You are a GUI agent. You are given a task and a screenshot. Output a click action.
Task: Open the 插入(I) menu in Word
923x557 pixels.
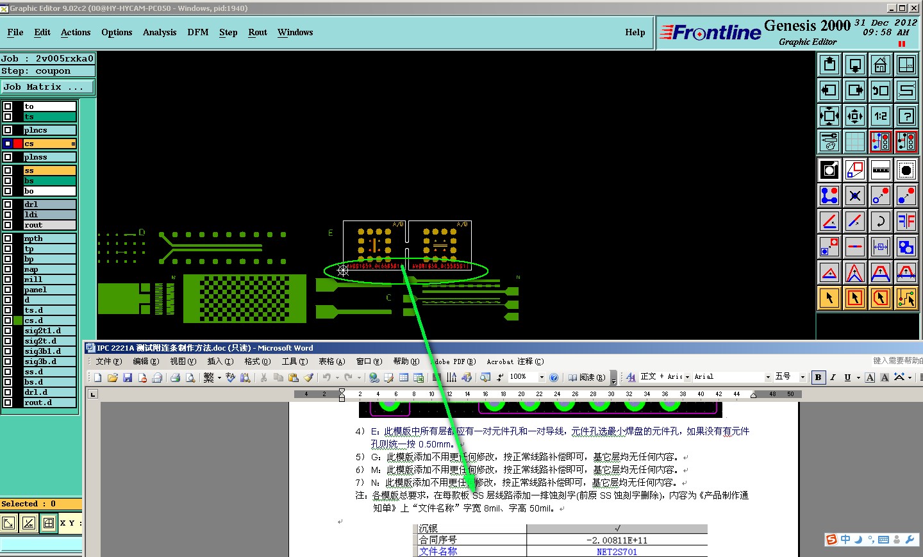pos(220,362)
